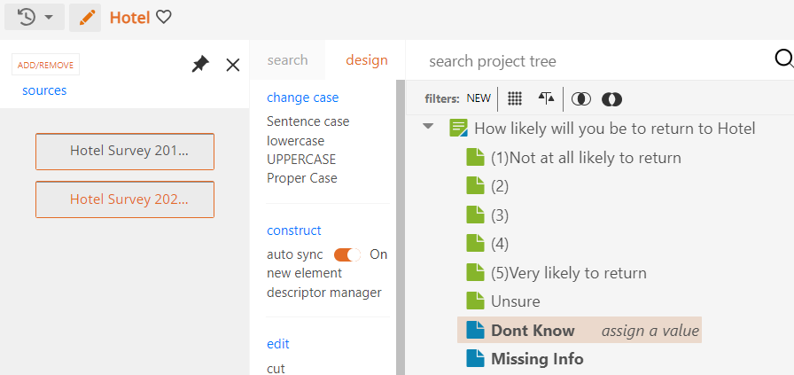Click the ADD/REMOVE button
Screen dimensions: 794x375
[45, 65]
